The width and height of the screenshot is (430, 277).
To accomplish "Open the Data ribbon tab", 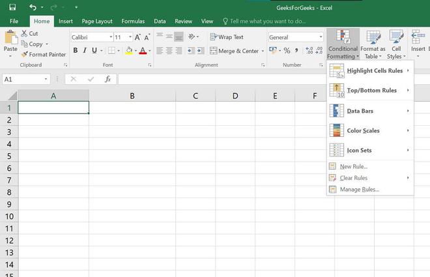I will [x=160, y=21].
